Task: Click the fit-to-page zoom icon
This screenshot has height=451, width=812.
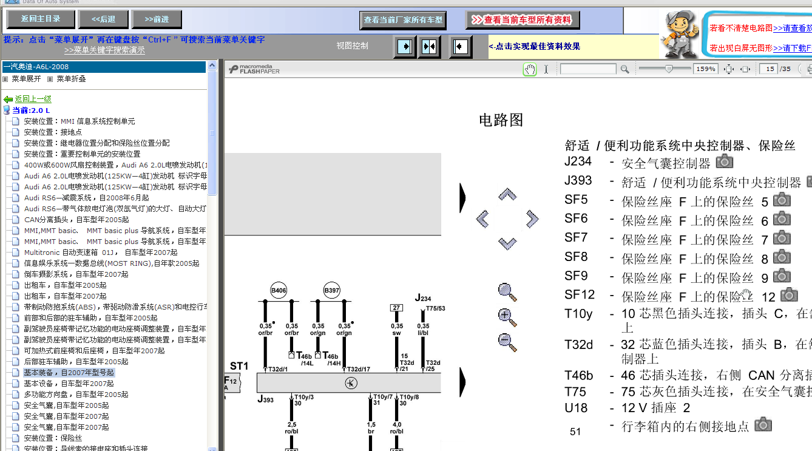Action: coord(729,69)
